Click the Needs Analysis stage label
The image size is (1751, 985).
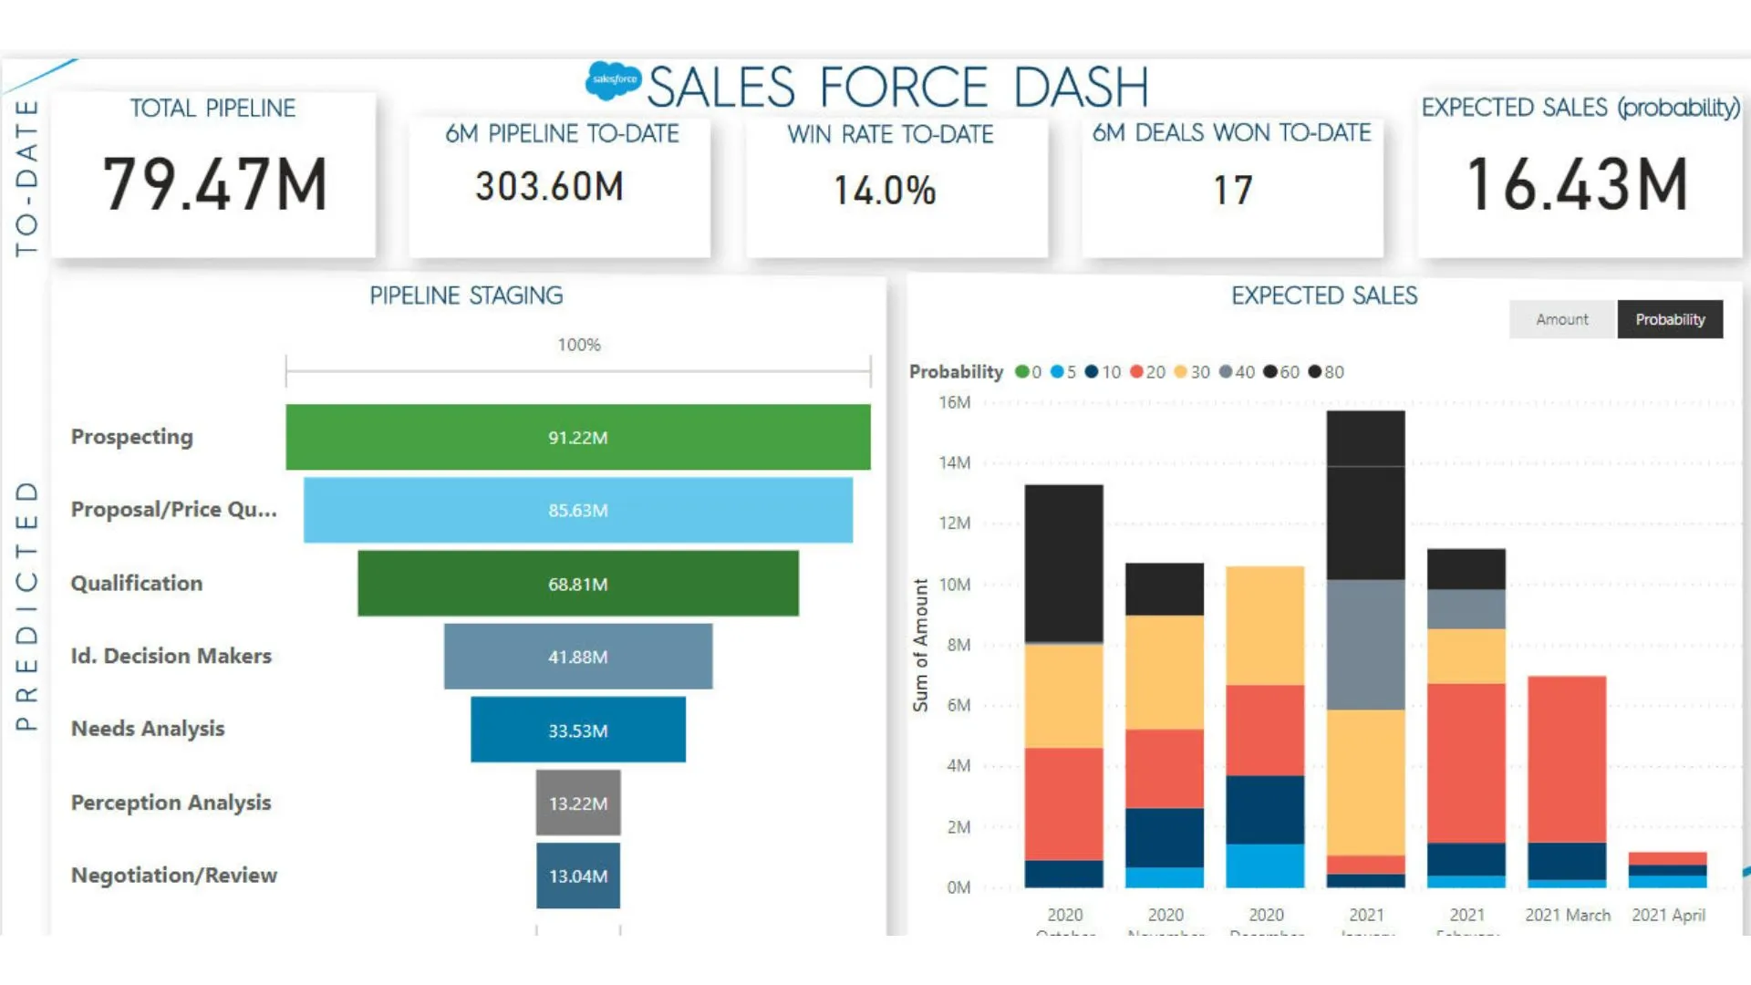[x=148, y=729]
